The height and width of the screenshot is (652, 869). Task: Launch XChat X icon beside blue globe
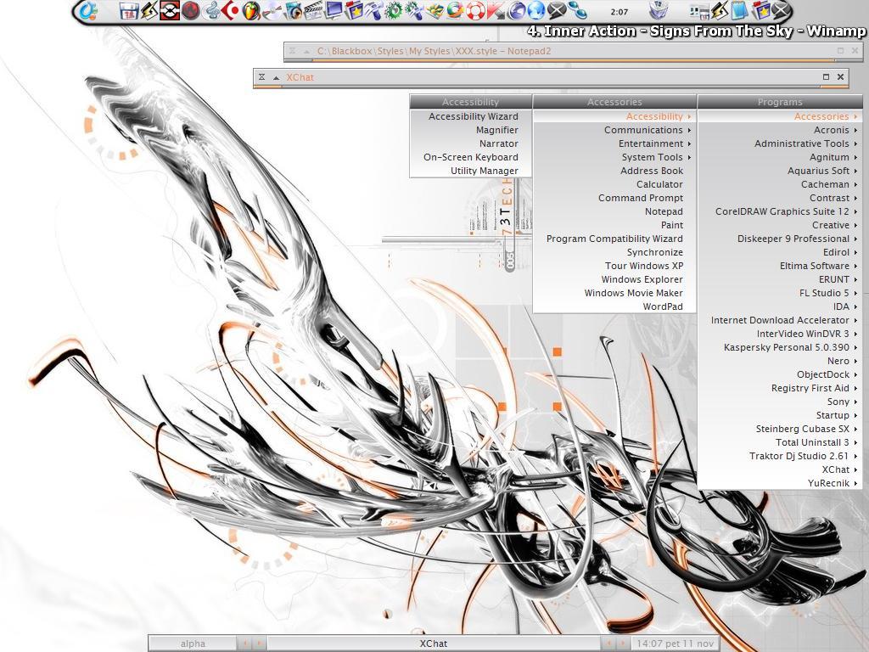pyautogui.click(x=557, y=10)
